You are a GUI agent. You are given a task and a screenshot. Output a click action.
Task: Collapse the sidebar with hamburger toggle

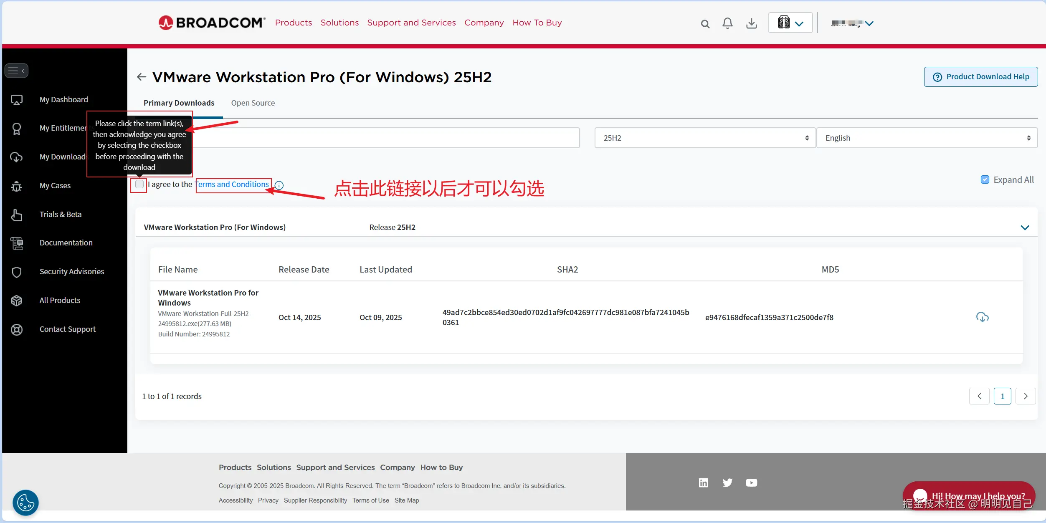point(17,71)
